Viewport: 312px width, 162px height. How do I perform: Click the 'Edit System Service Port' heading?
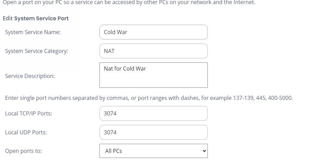coord(36,18)
